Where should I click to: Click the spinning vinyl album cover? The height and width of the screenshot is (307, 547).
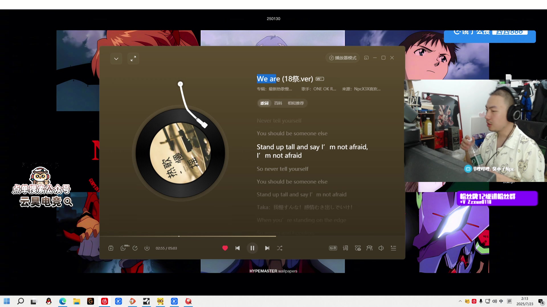(180, 153)
